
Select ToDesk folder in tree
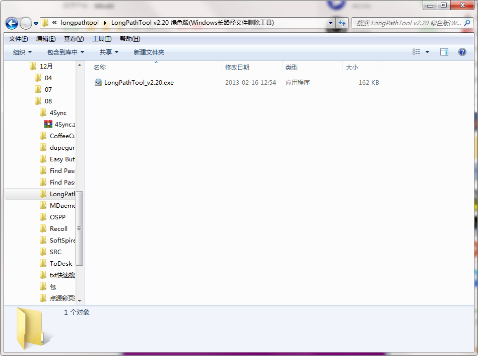[x=61, y=264]
